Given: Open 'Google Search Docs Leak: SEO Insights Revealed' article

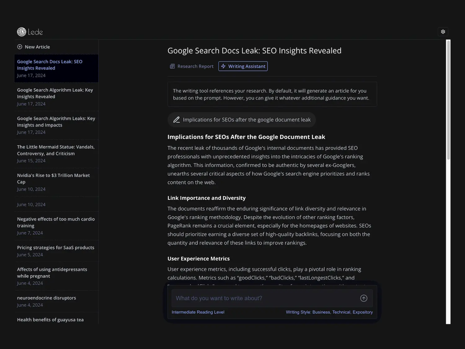Looking at the screenshot, I should (x=56, y=68).
